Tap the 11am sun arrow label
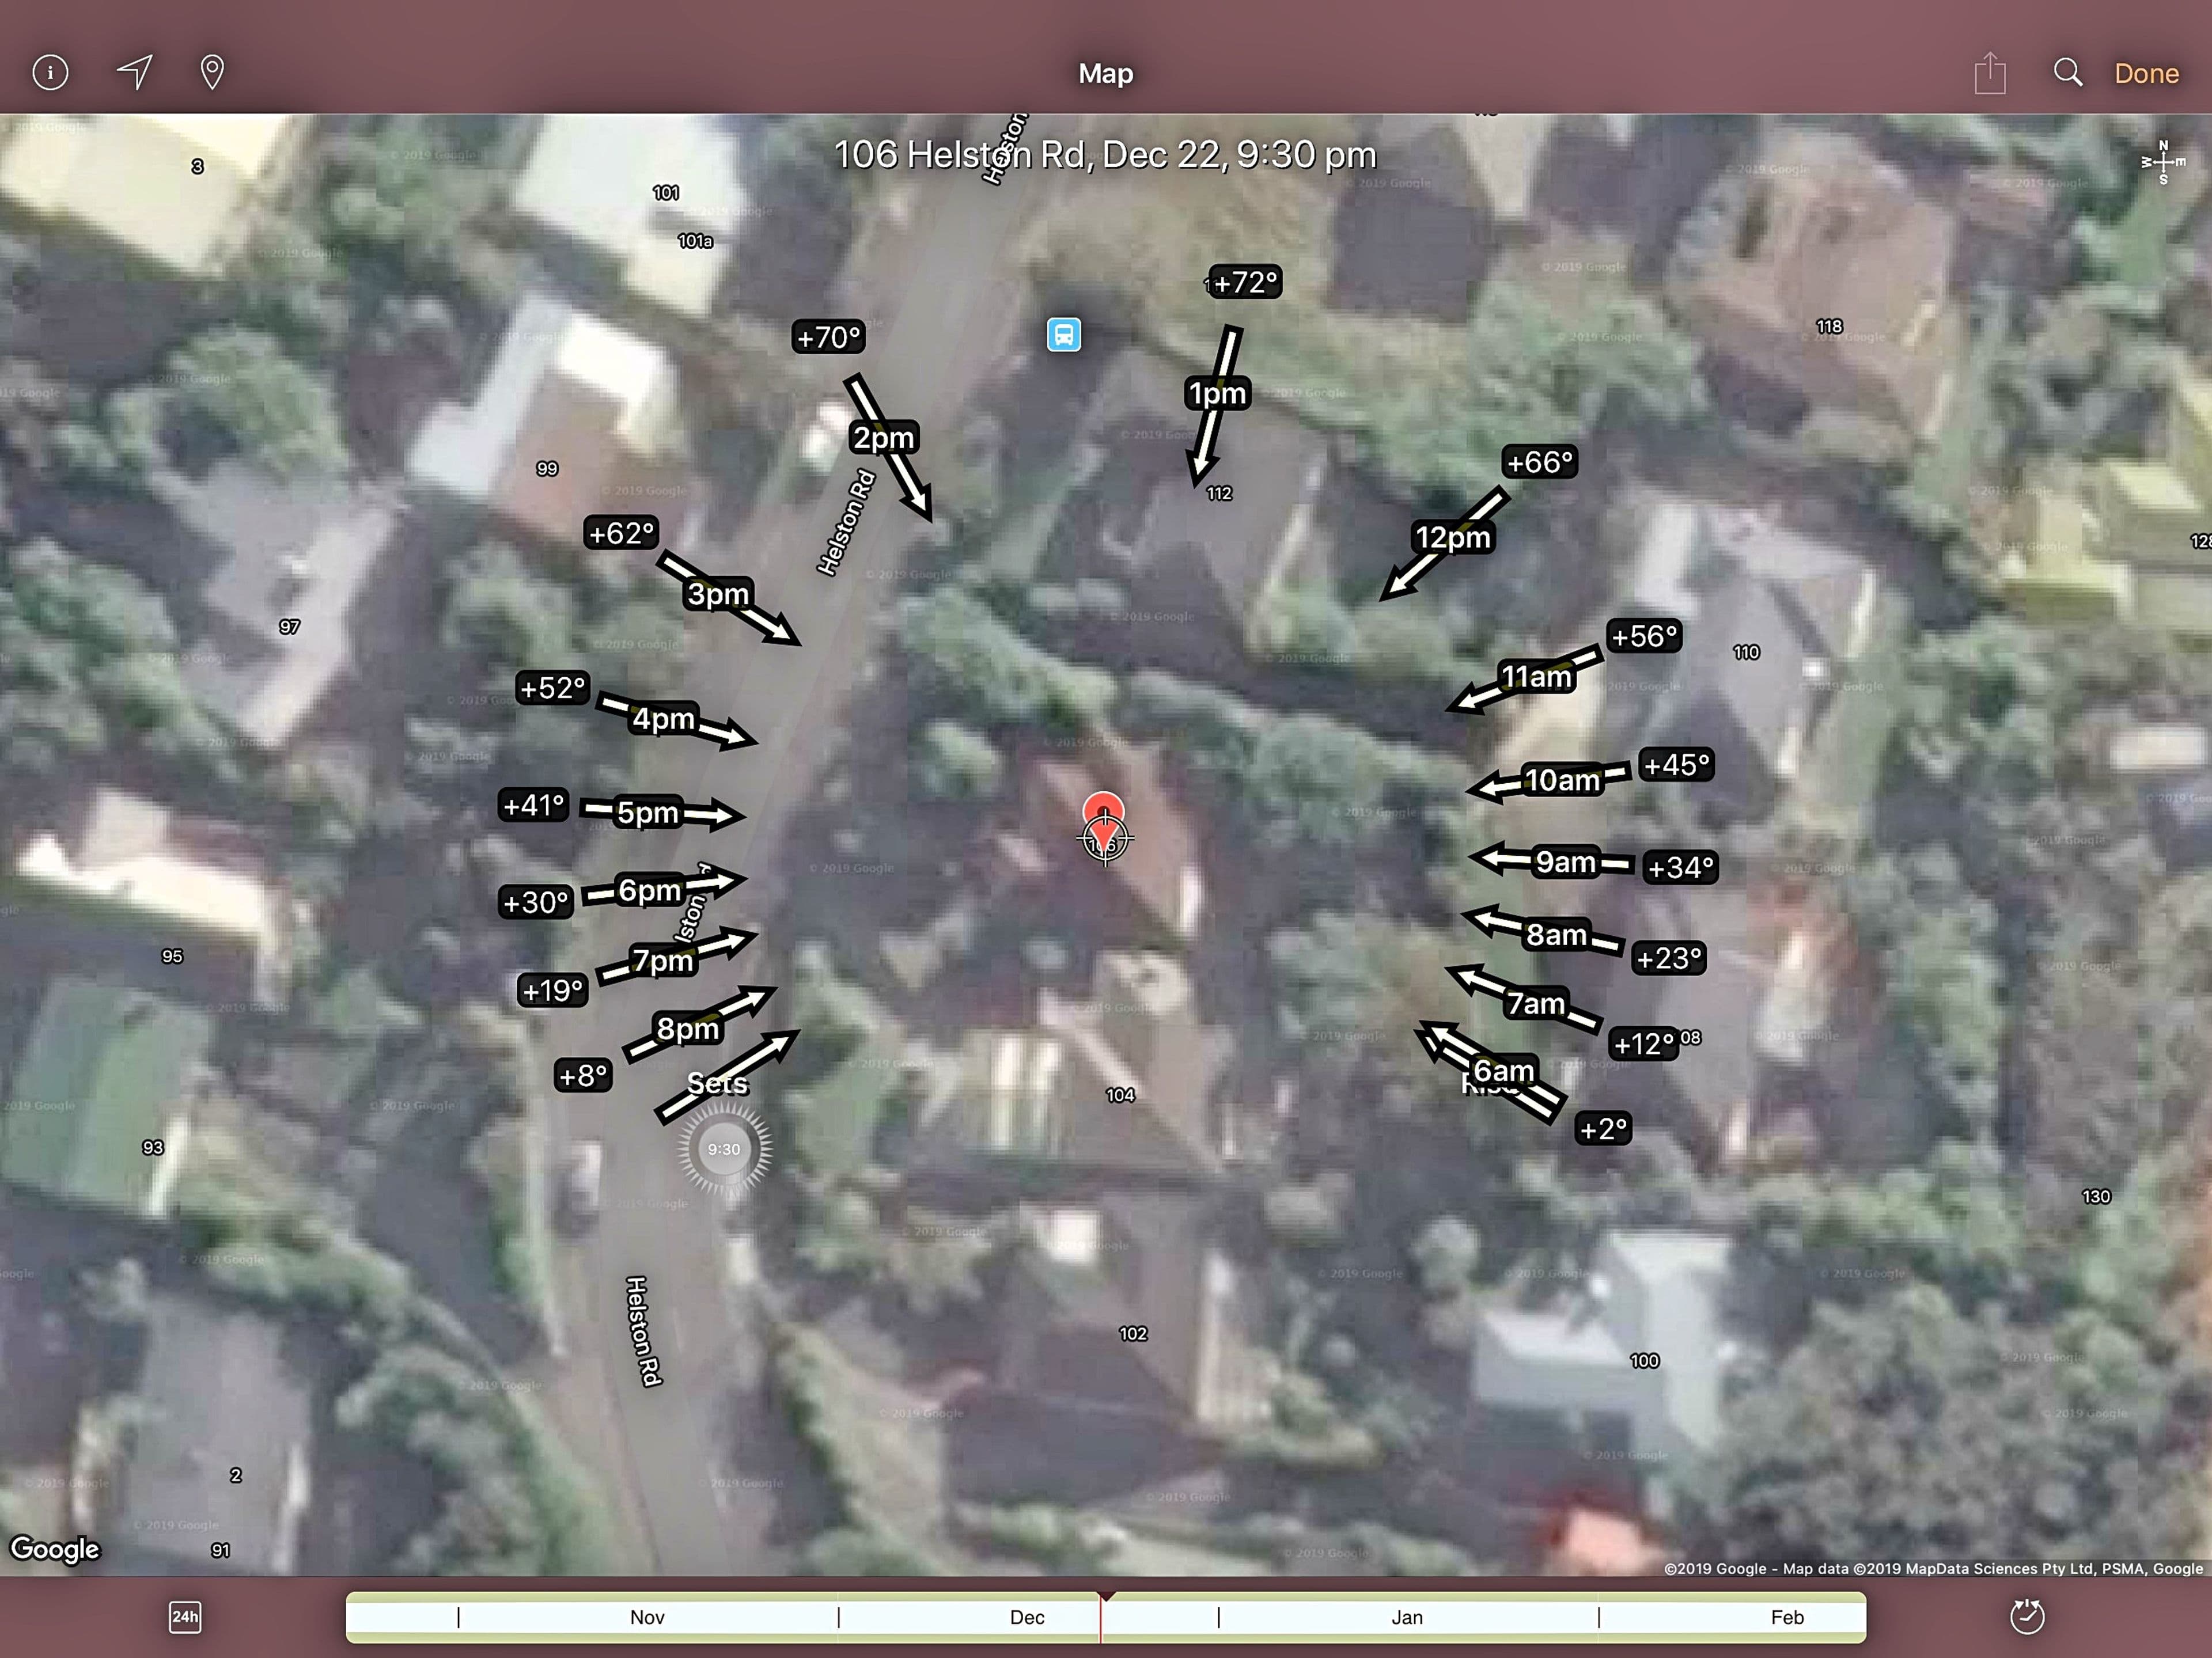 (x=1536, y=677)
